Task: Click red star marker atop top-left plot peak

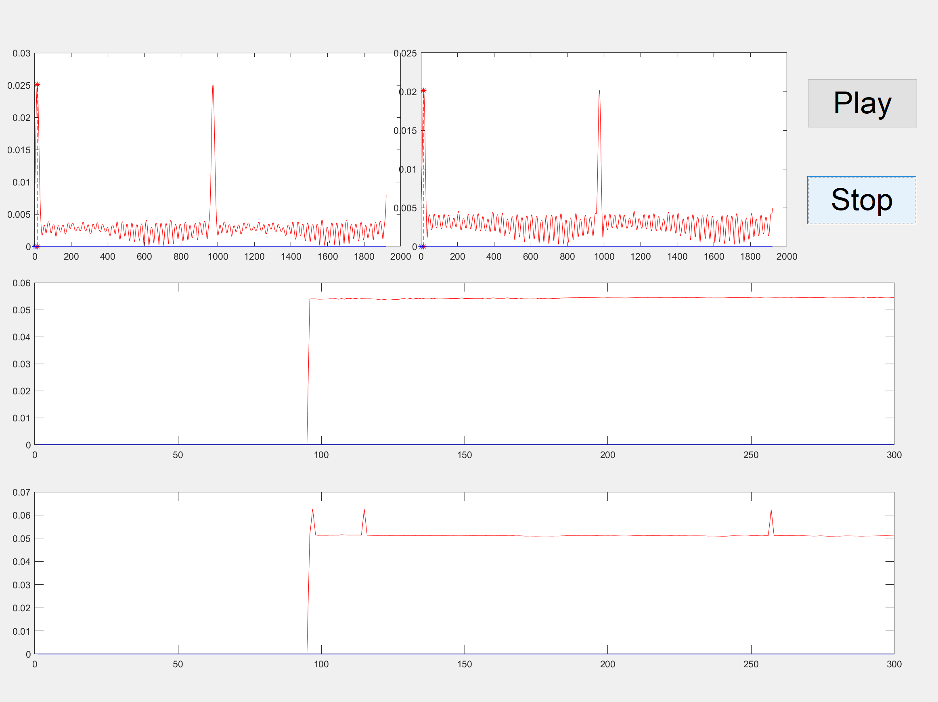Action: pos(37,85)
